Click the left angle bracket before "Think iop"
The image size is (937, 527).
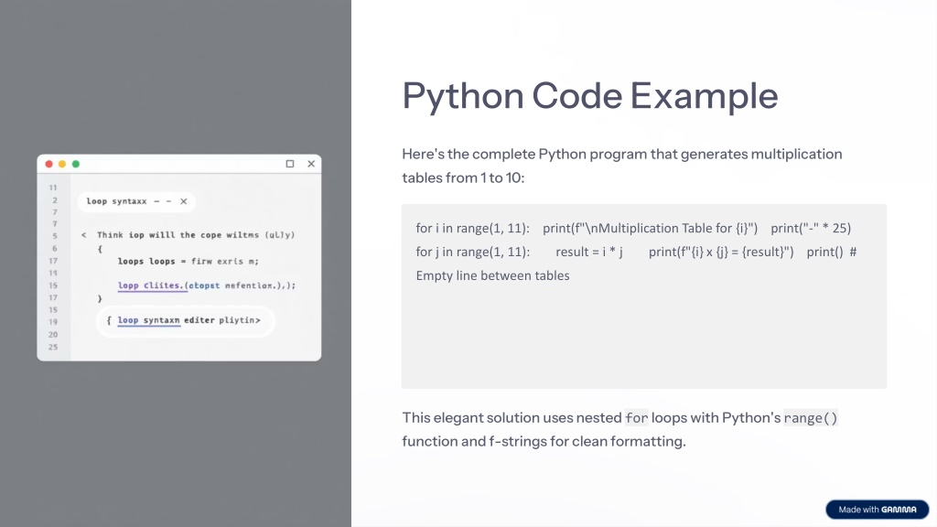click(x=83, y=235)
